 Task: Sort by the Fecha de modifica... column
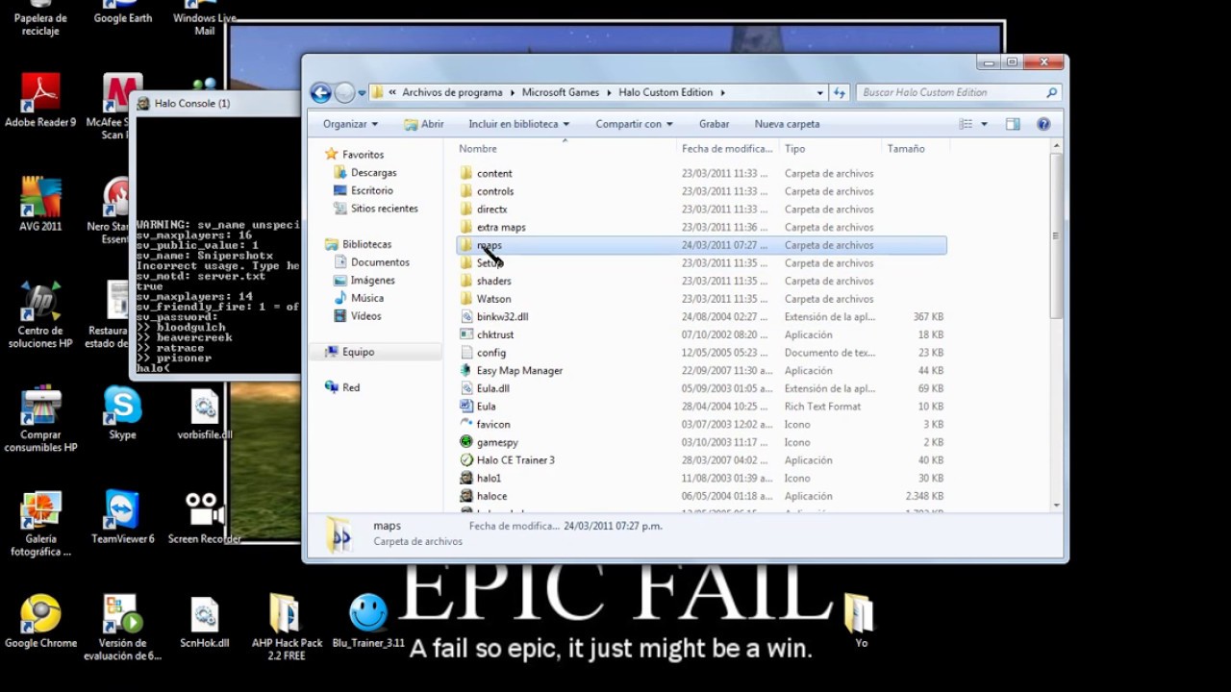[x=727, y=148]
